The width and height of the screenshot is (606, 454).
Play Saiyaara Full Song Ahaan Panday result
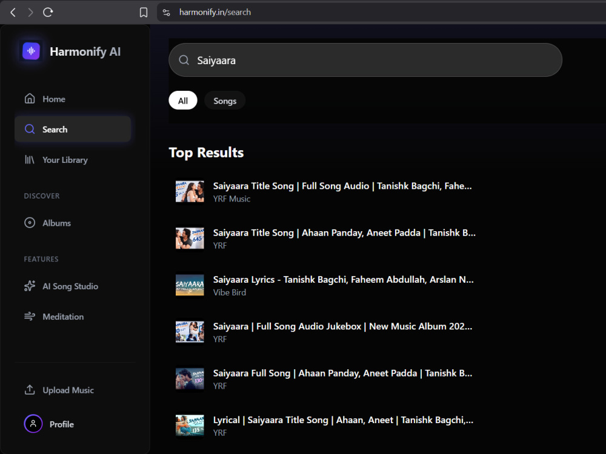coord(343,373)
